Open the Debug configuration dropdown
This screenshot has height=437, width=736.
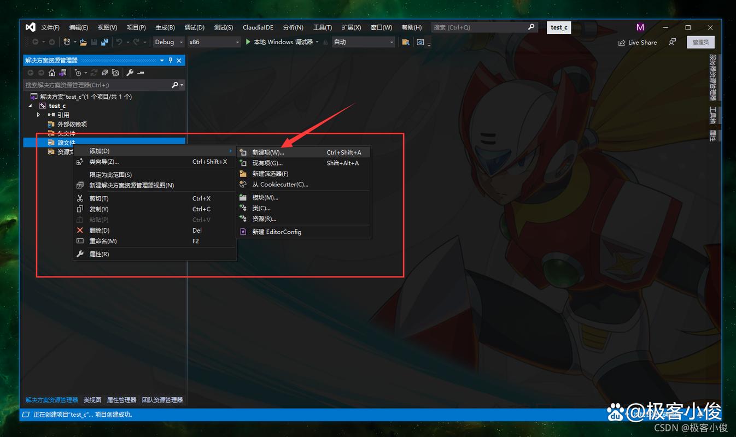click(x=167, y=42)
